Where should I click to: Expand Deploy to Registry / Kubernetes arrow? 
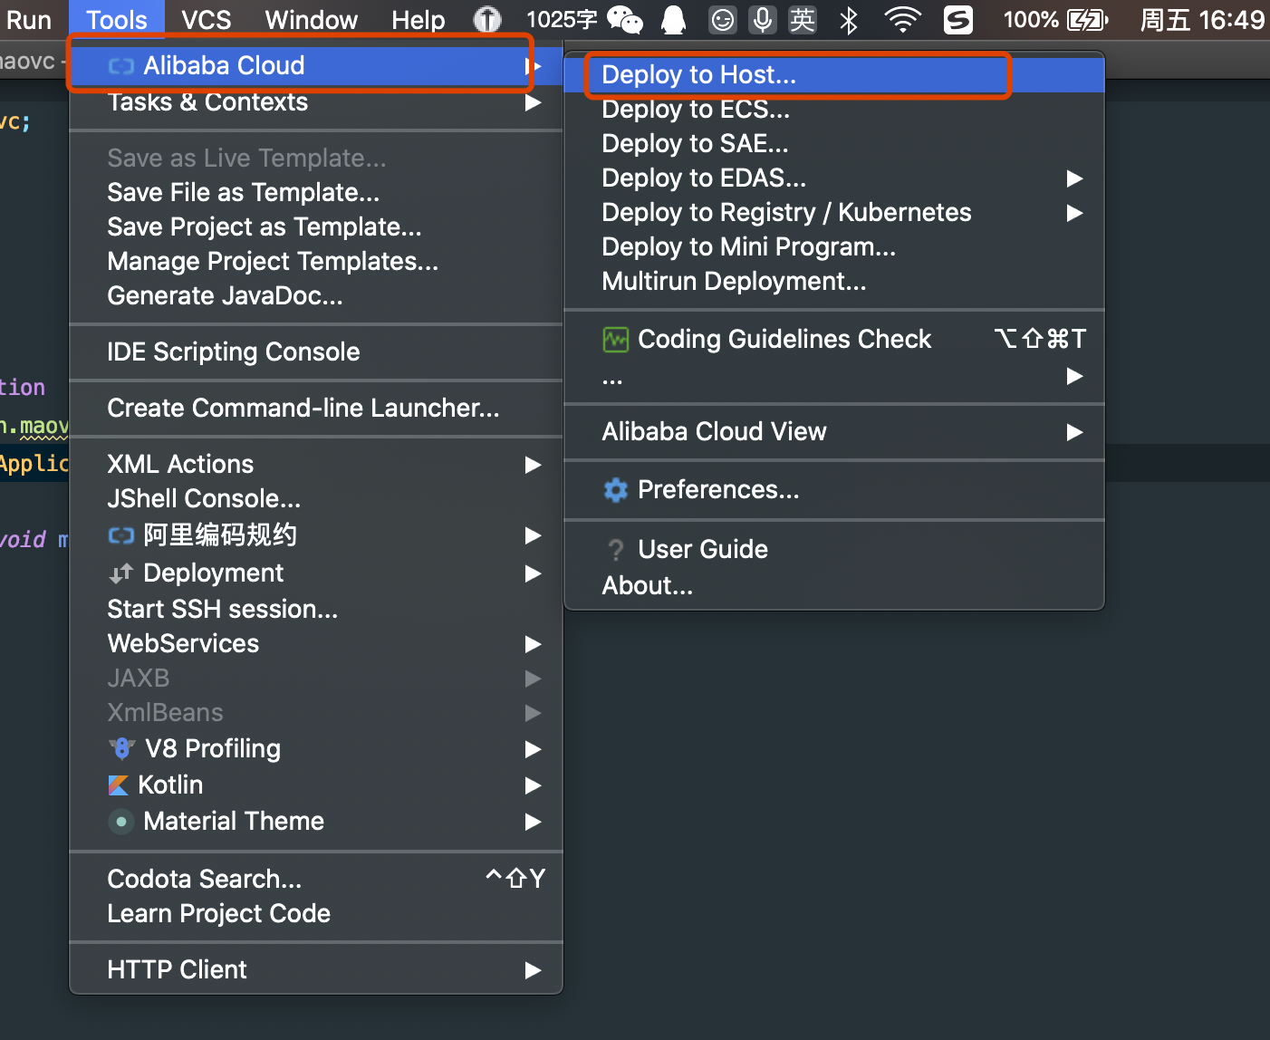pyautogui.click(x=1075, y=213)
